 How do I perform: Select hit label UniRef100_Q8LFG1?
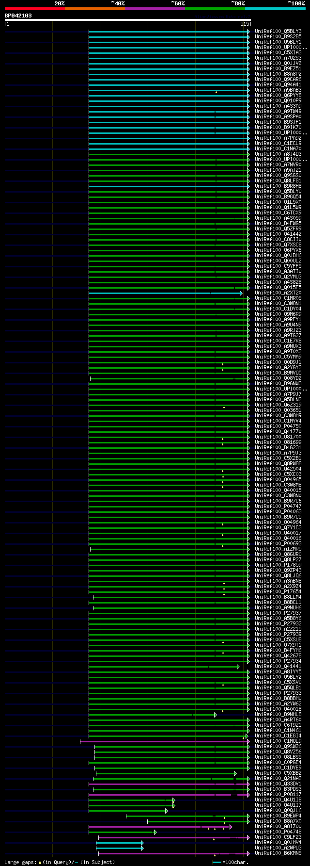[278, 181]
